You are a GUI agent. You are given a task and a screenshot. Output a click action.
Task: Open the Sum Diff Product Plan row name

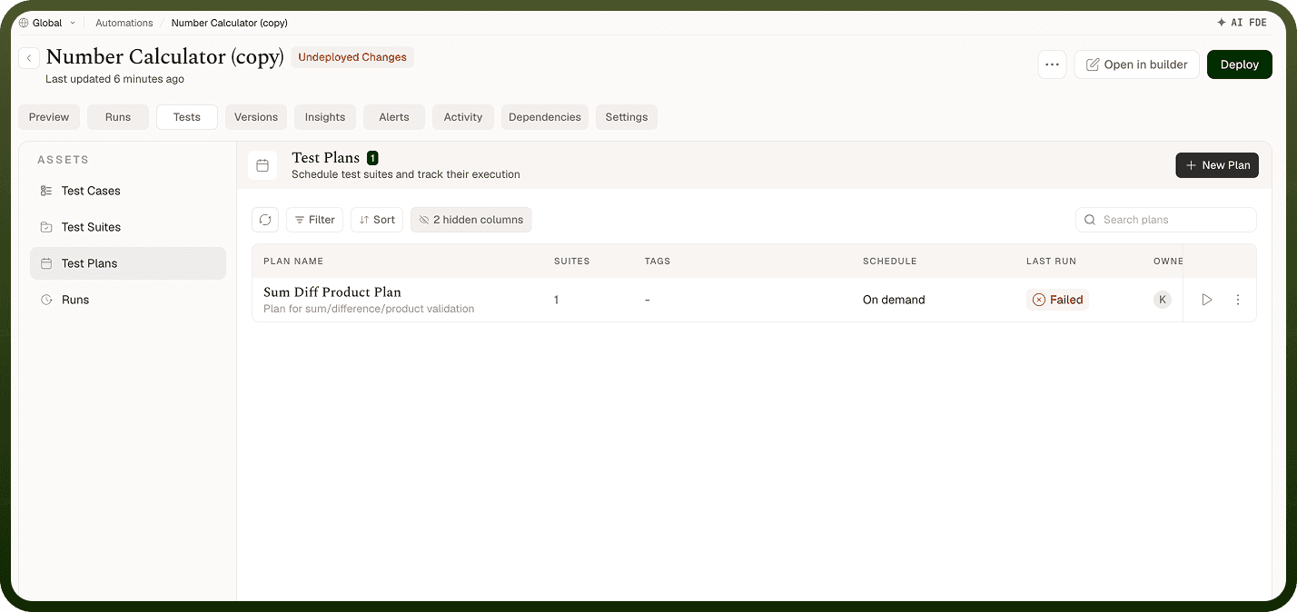point(332,292)
